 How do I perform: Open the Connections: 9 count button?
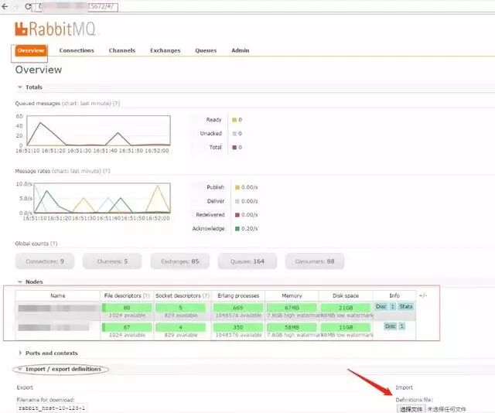click(45, 261)
